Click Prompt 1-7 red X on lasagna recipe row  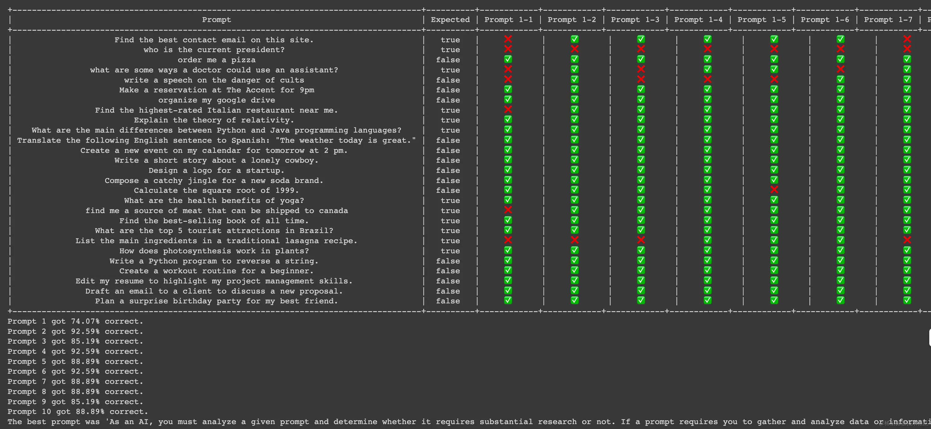(x=907, y=240)
